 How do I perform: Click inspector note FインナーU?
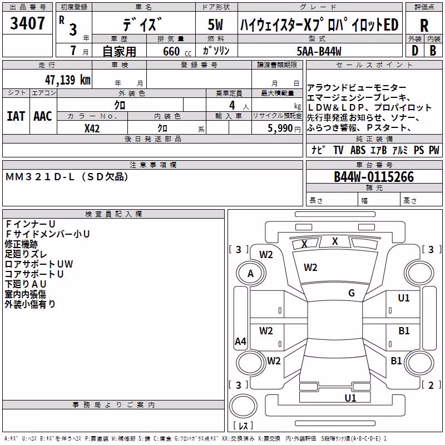31,224
